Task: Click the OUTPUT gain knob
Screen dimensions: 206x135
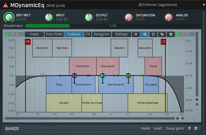Action: 89,17
